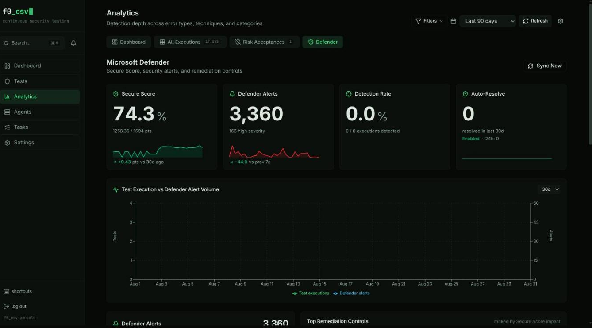Click the "166 high severity" text

click(247, 131)
